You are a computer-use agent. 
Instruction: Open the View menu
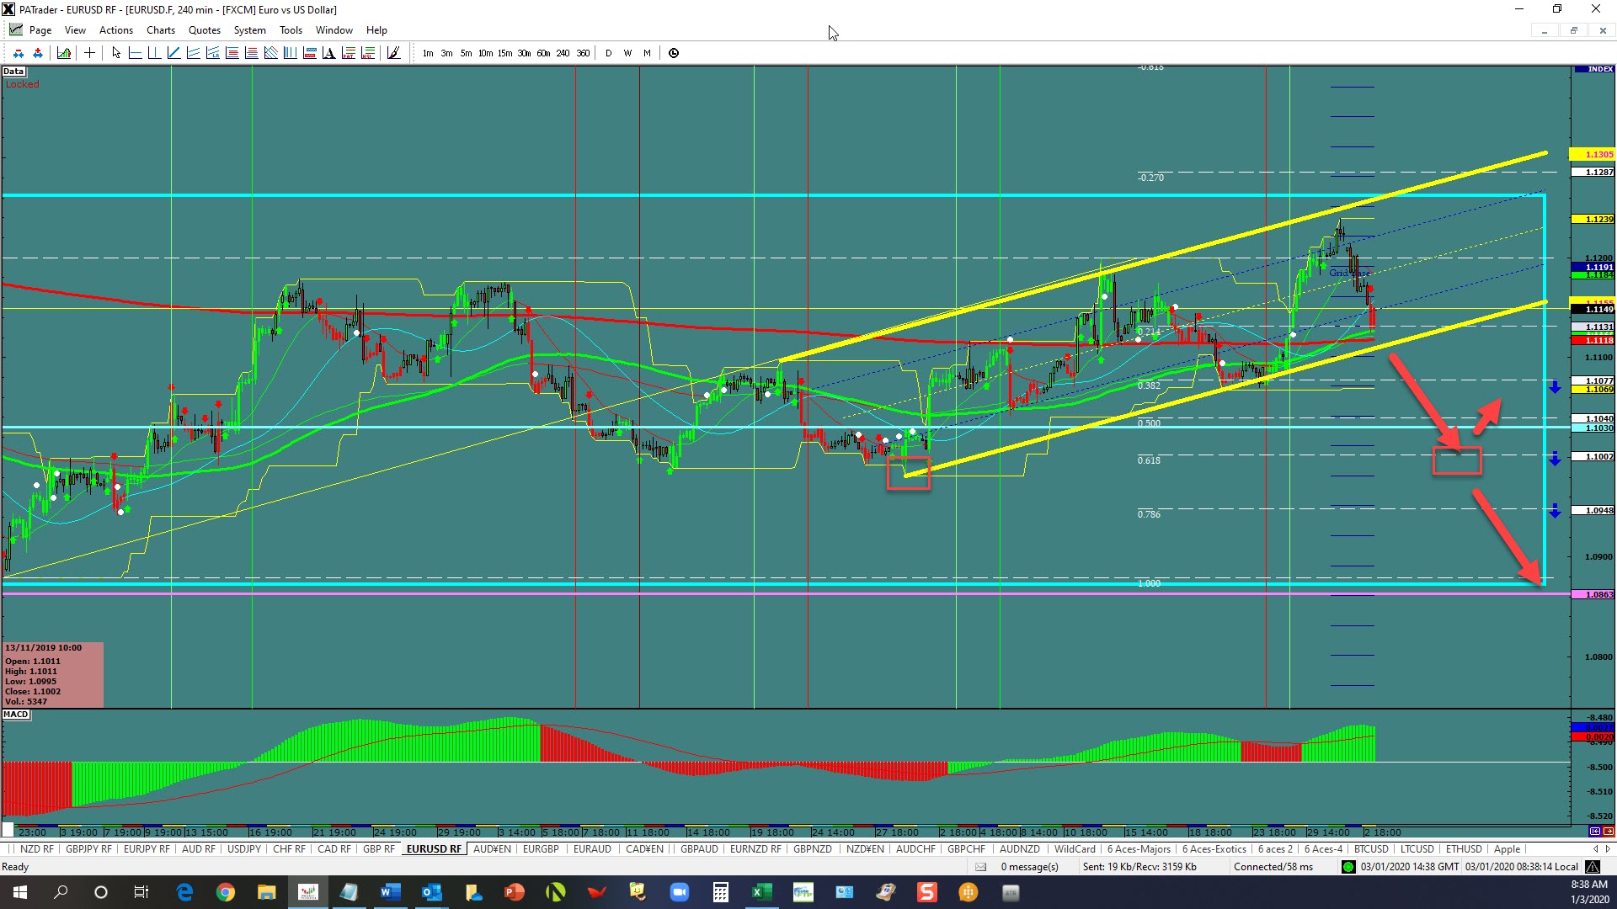point(75,30)
